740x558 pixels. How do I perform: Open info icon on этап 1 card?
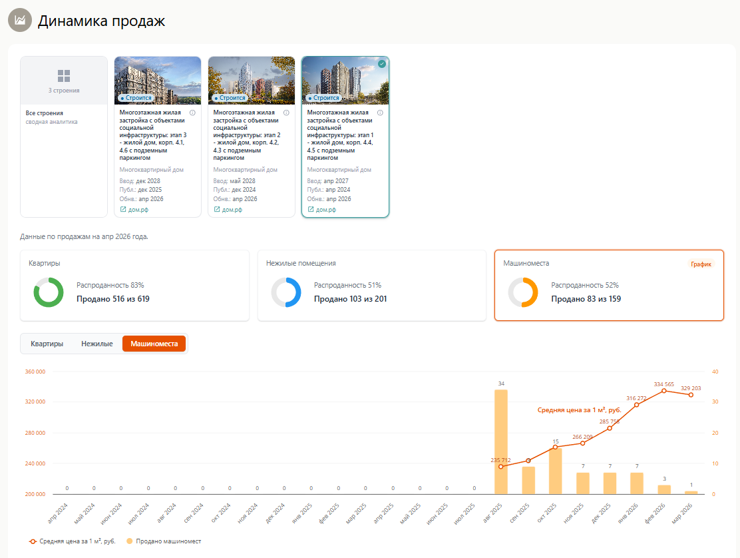380,113
